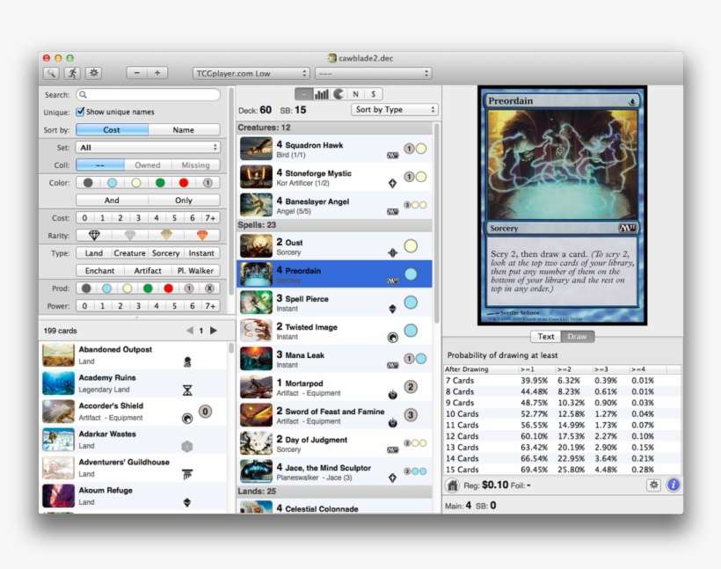Click the gear icon near the price row
Viewport: 721px width, 569px height.
(654, 485)
